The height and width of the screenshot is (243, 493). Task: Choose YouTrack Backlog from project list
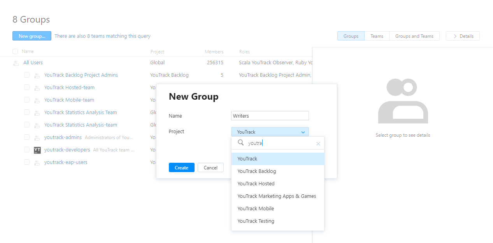256,171
